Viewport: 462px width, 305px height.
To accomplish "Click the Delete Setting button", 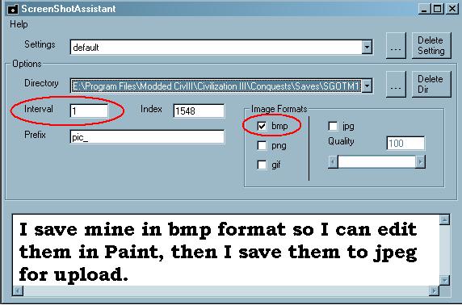I will point(431,46).
